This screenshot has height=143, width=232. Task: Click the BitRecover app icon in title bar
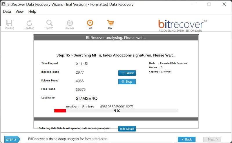pos(3,4)
